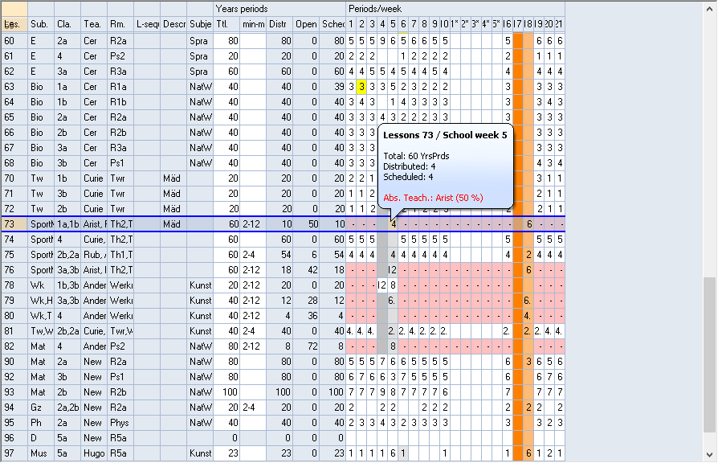
Task: Click open value 50 in lesson 73
Action: tap(306, 224)
